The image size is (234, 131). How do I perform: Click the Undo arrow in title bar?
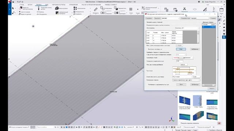coord(18,2)
